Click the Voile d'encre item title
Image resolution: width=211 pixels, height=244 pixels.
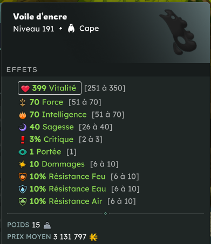click(x=40, y=17)
